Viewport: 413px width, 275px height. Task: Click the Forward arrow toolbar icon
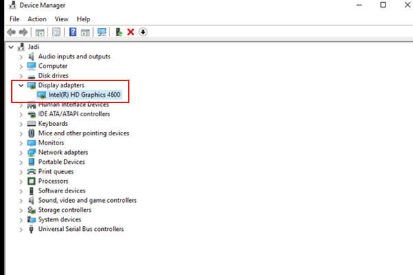pyautogui.click(x=23, y=32)
